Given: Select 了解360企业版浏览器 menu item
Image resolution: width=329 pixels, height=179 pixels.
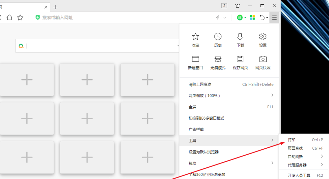Looking at the screenshot, I should point(230,174).
